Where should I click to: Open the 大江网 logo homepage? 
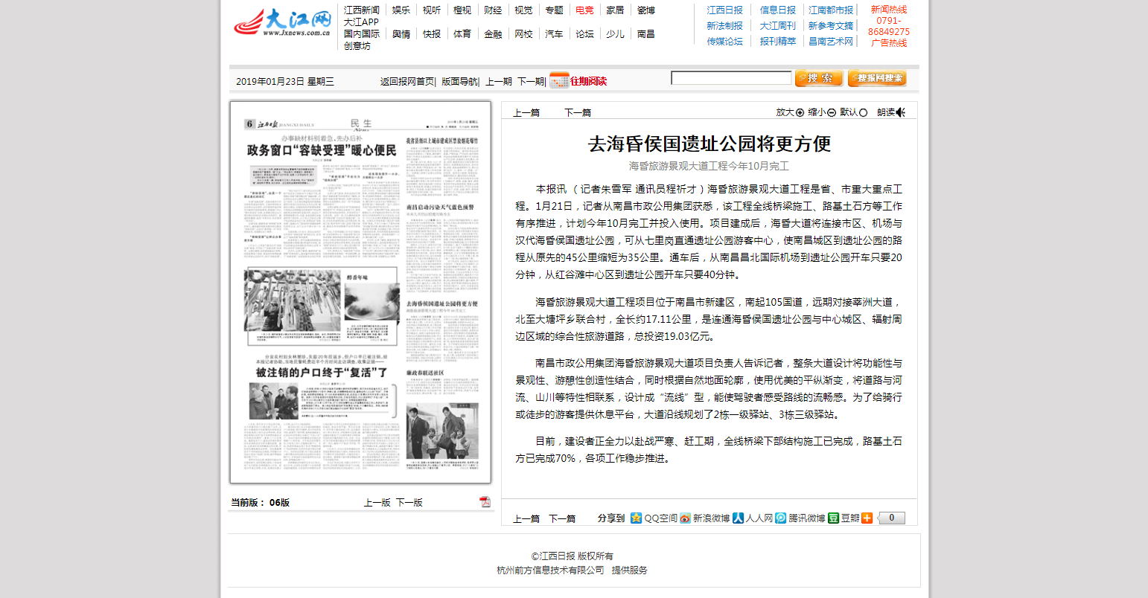[283, 22]
